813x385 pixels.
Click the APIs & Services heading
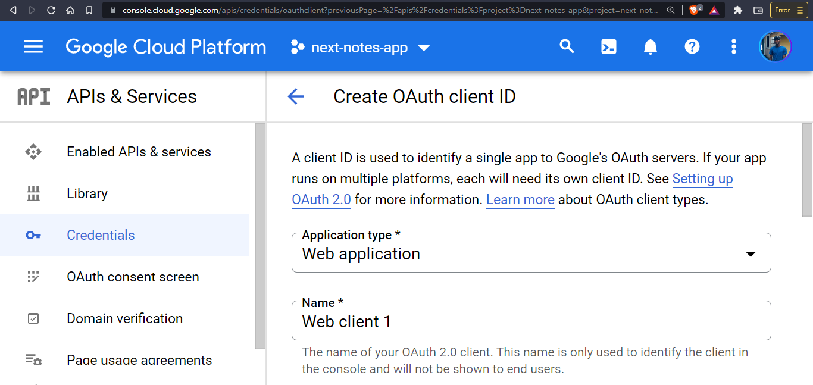coord(132,96)
